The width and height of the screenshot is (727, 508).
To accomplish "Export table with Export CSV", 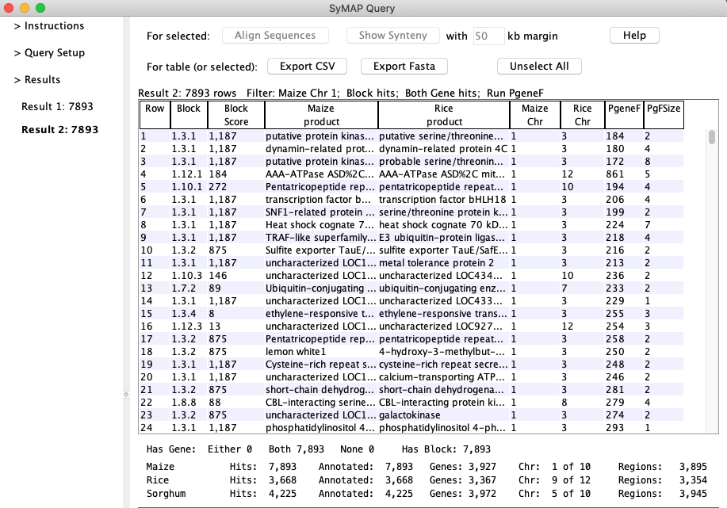I will [x=307, y=67].
